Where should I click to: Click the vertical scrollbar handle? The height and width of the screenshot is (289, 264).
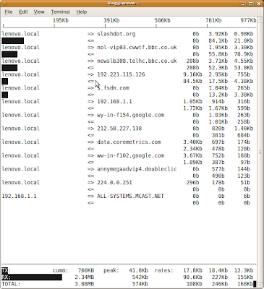[260, 152]
